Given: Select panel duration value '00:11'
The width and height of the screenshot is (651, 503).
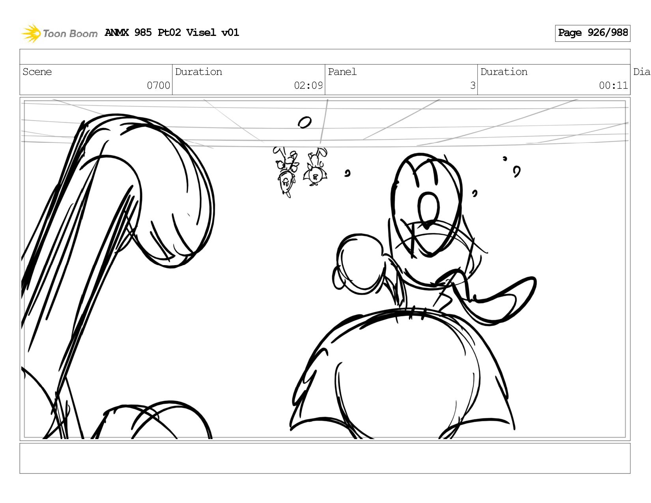Looking at the screenshot, I should coord(614,85).
